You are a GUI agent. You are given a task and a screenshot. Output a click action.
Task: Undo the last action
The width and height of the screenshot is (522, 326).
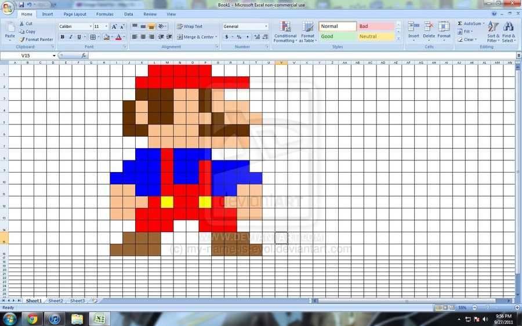click(x=30, y=5)
